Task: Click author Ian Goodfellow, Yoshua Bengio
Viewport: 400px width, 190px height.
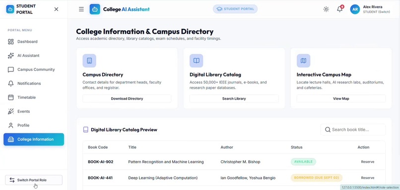Action: 248,178
